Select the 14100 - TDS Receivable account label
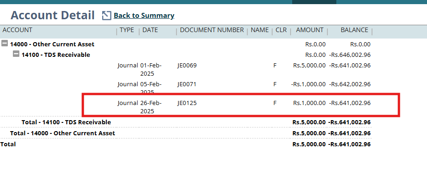 pos(56,55)
